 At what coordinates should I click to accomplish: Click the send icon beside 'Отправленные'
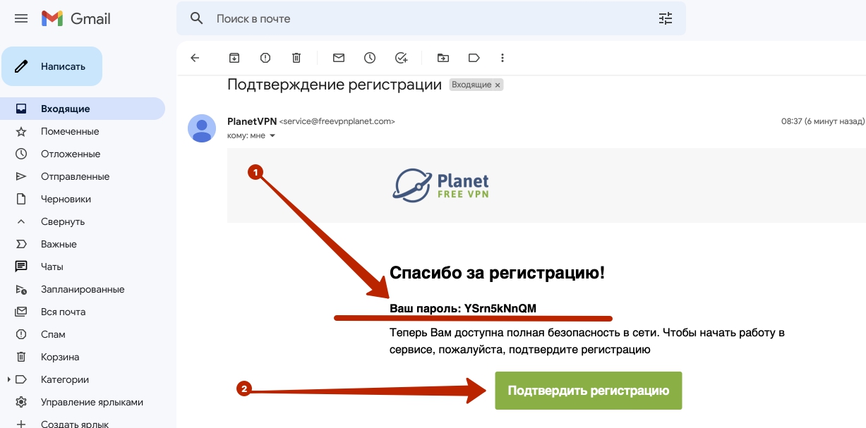pyautogui.click(x=21, y=176)
